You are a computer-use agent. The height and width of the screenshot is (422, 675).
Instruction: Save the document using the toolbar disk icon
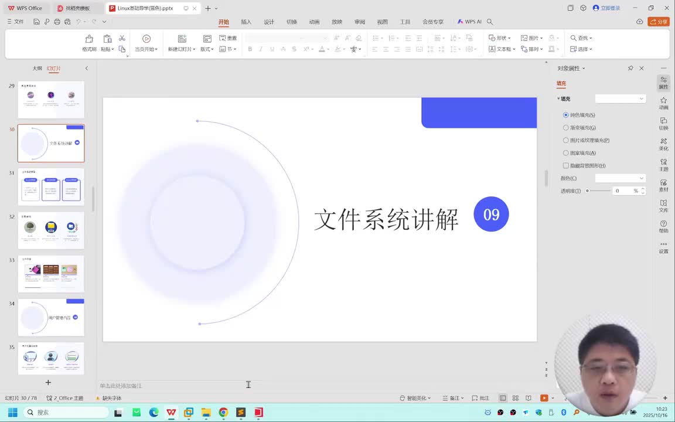tap(36, 22)
